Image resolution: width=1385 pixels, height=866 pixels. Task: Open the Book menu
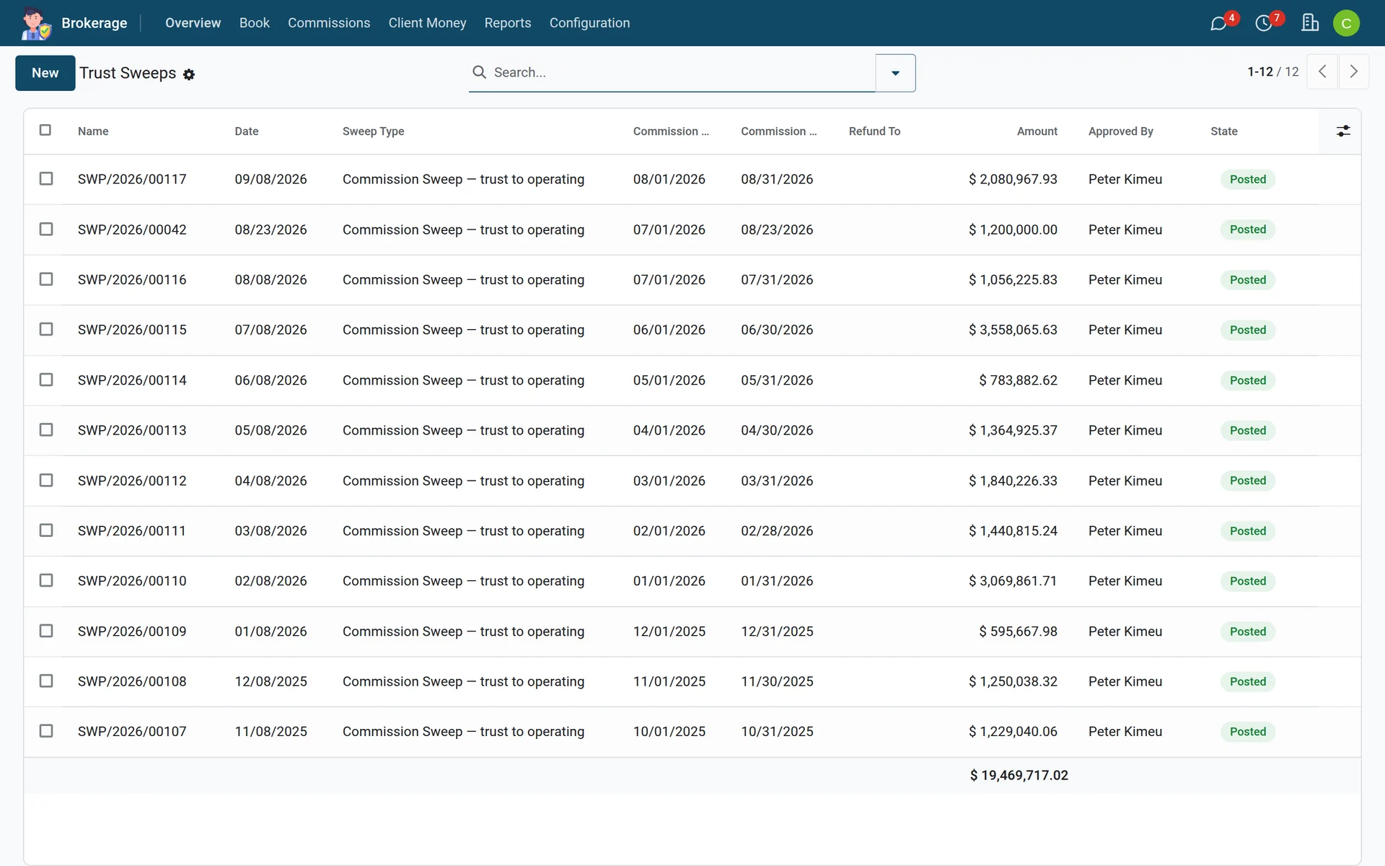click(255, 23)
